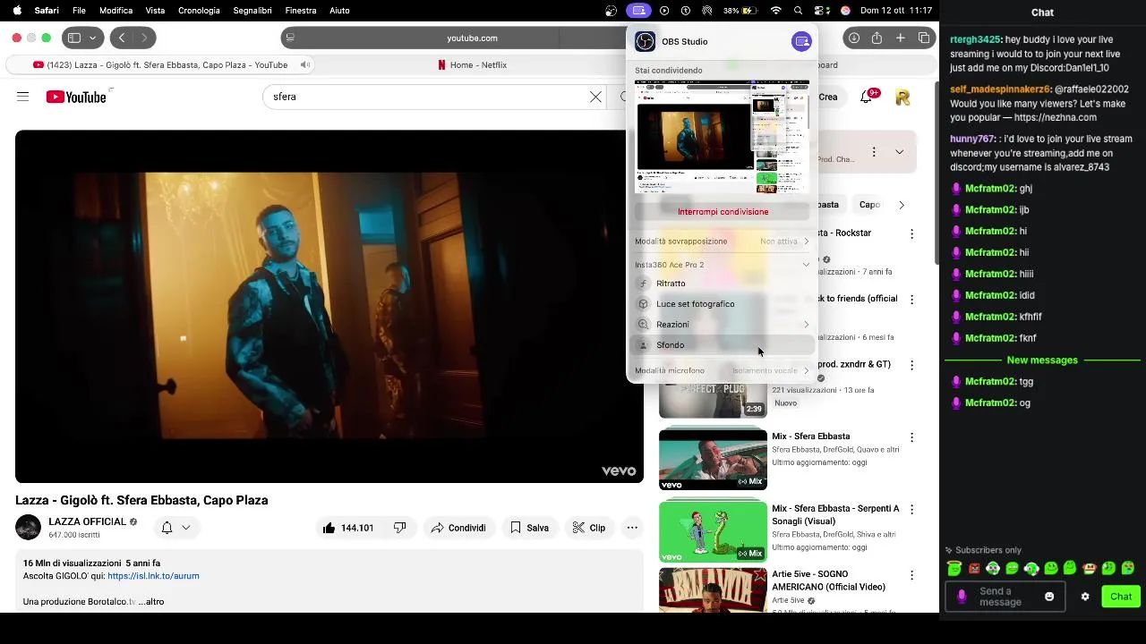The height and width of the screenshot is (644, 1146).
Task: Open Reazioni submenu
Action: [722, 325]
